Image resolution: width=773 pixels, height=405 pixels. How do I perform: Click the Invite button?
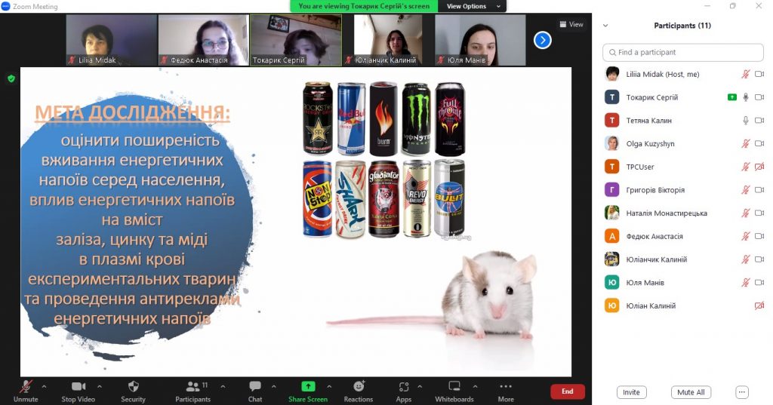[631, 392]
